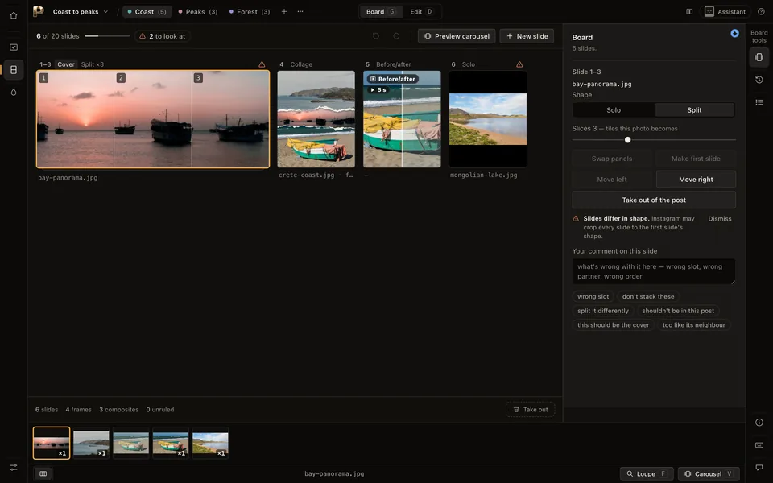This screenshot has width=773, height=483.
Task: Focus the comment on this slide field
Action: pos(654,271)
